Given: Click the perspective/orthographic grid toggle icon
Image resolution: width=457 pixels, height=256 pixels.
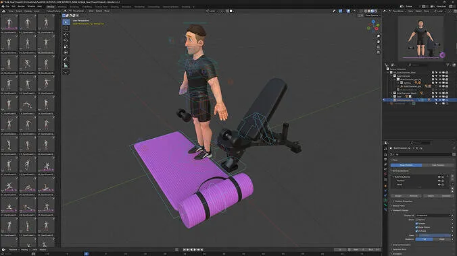Looking at the screenshot, I should [378, 52].
